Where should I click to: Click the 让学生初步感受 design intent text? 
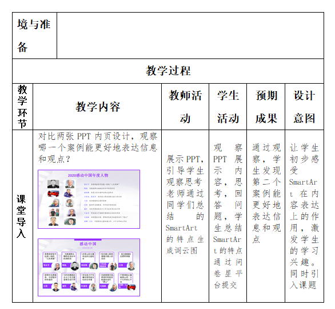(x=304, y=216)
